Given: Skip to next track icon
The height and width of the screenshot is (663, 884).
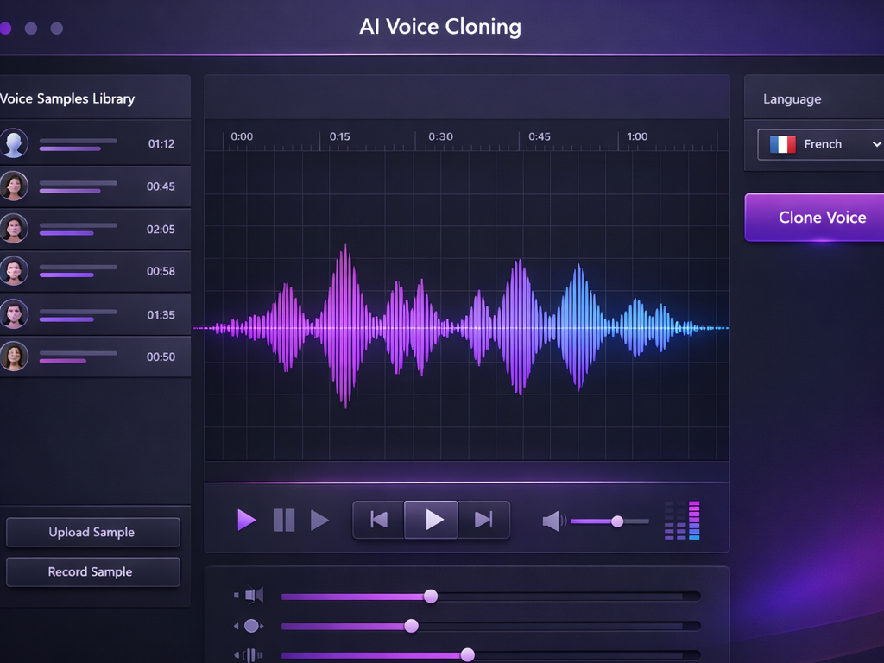Looking at the screenshot, I should coord(484,520).
